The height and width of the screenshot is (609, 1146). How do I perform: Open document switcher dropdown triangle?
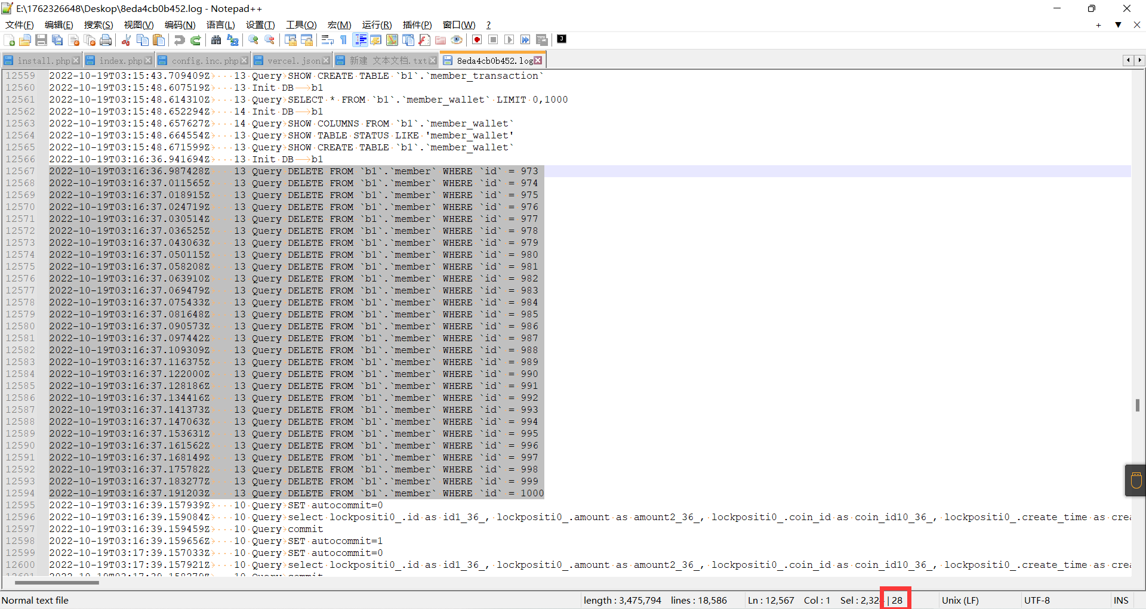coord(1118,25)
